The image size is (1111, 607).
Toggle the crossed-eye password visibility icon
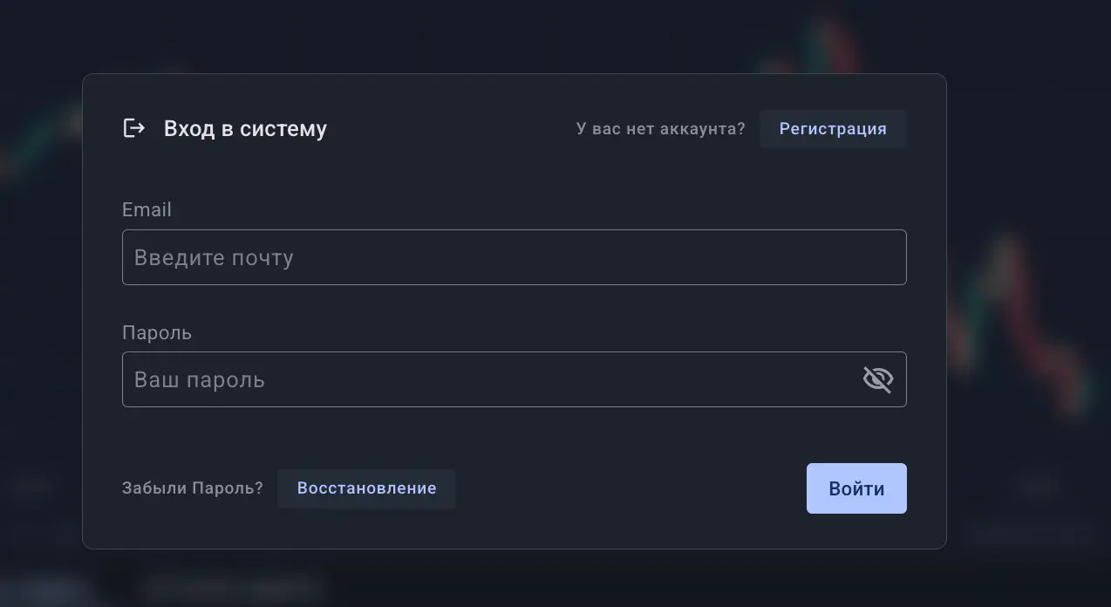878,379
